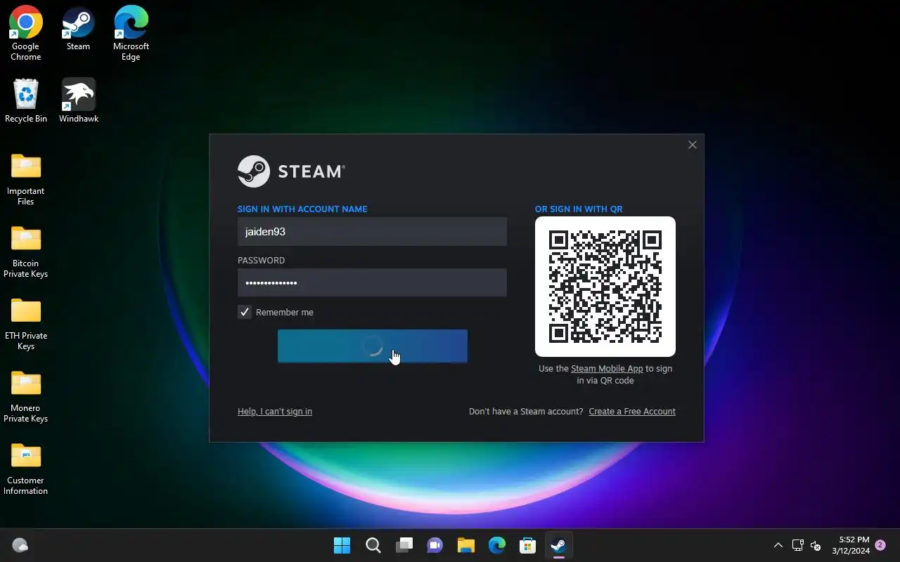
Task: Select the Windhawk desktop shortcut
Action: coord(78,100)
